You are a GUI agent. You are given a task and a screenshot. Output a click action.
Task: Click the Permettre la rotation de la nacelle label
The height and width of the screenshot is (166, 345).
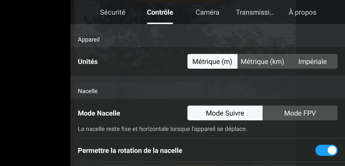(x=130, y=150)
